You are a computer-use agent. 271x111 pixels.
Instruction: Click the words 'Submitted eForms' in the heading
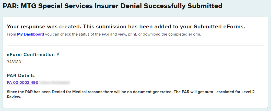tap(219, 27)
